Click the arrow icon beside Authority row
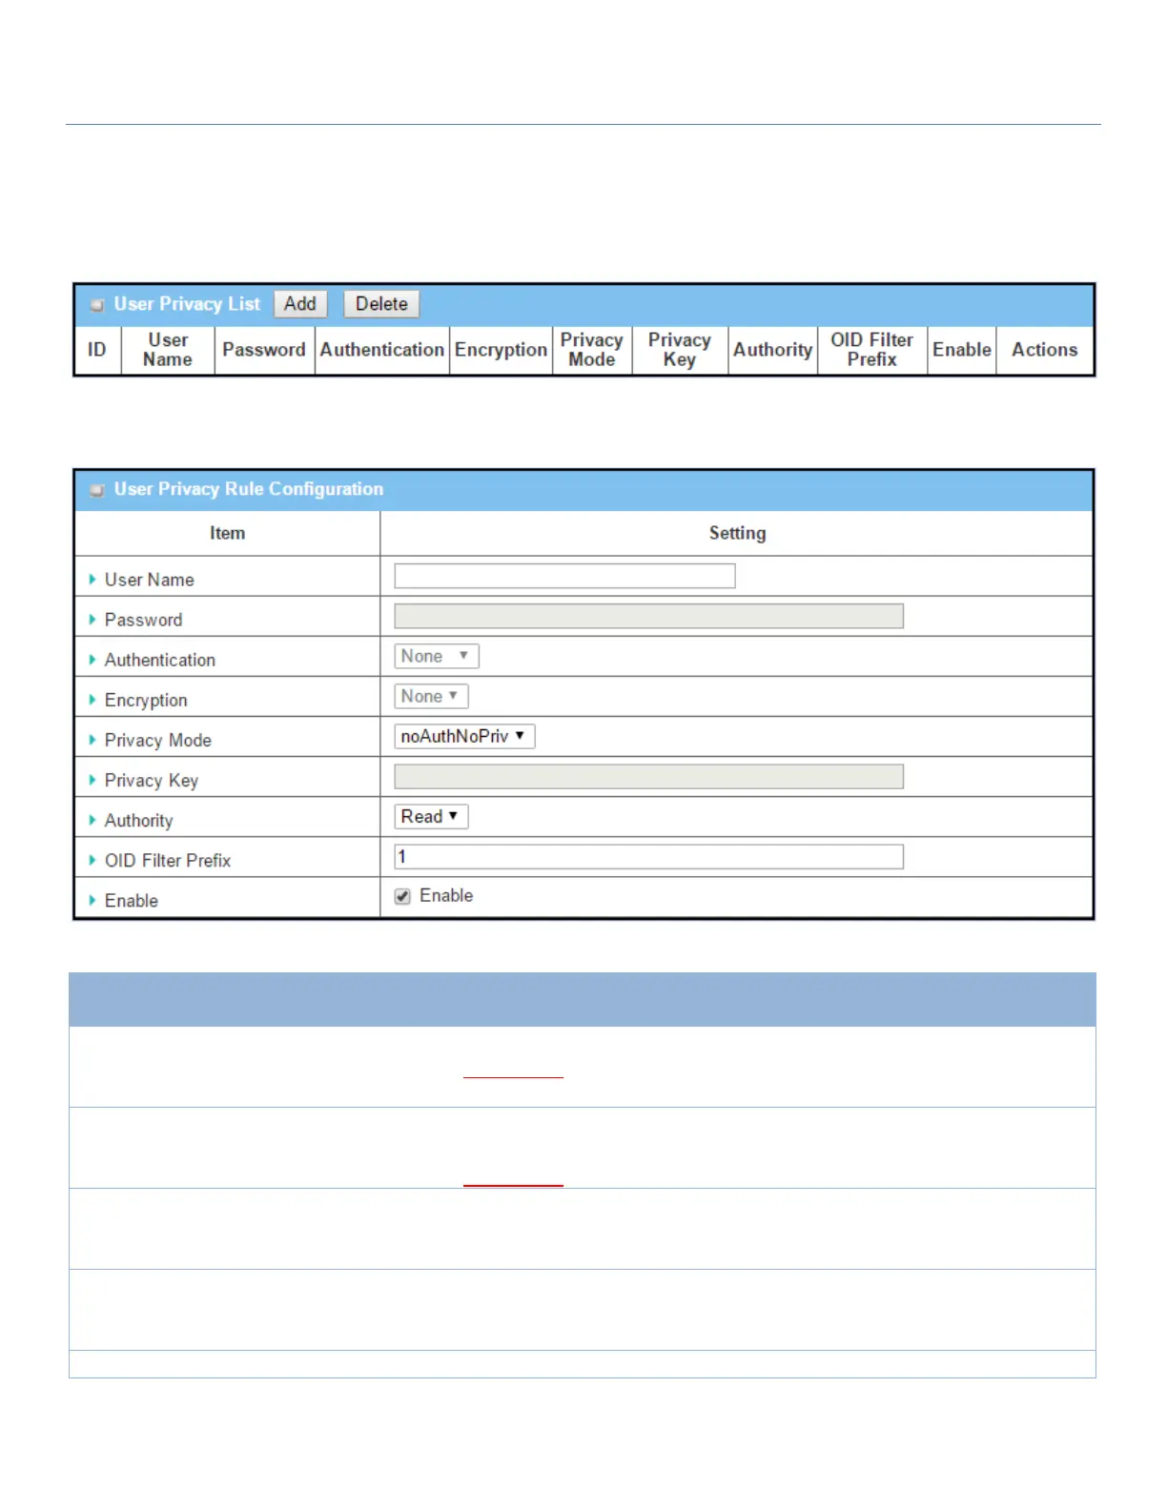The image size is (1167, 1510). pyautogui.click(x=92, y=819)
